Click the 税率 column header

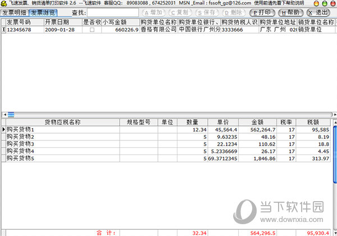pyautogui.click(x=286, y=122)
